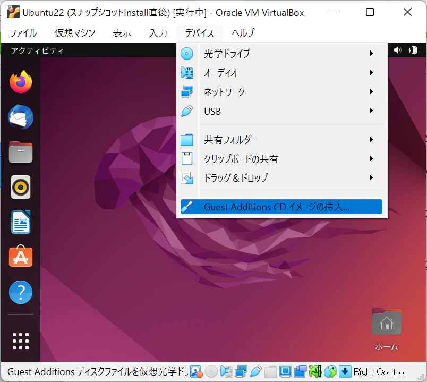Select 光学ドライブ menu entry

point(281,54)
